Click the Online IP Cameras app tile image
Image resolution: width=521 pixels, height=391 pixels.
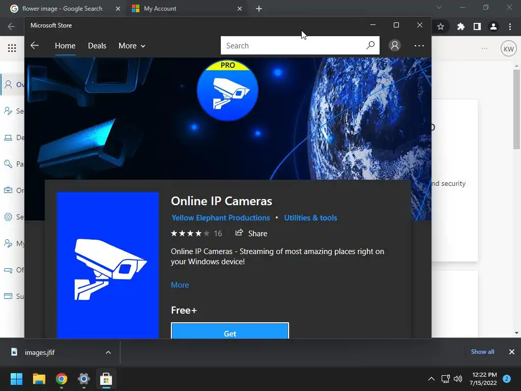108,265
